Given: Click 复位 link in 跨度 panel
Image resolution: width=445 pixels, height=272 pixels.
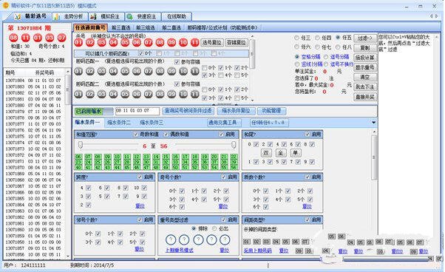Looking at the screenshot, I should (140, 206).
